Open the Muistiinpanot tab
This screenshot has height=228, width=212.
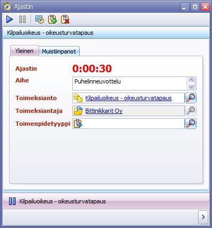tap(59, 51)
